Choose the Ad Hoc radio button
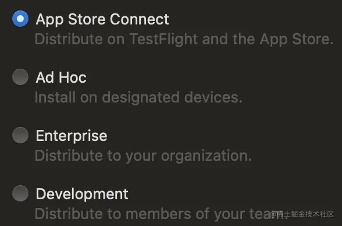Screen dimensions: 342x226 point(20,77)
